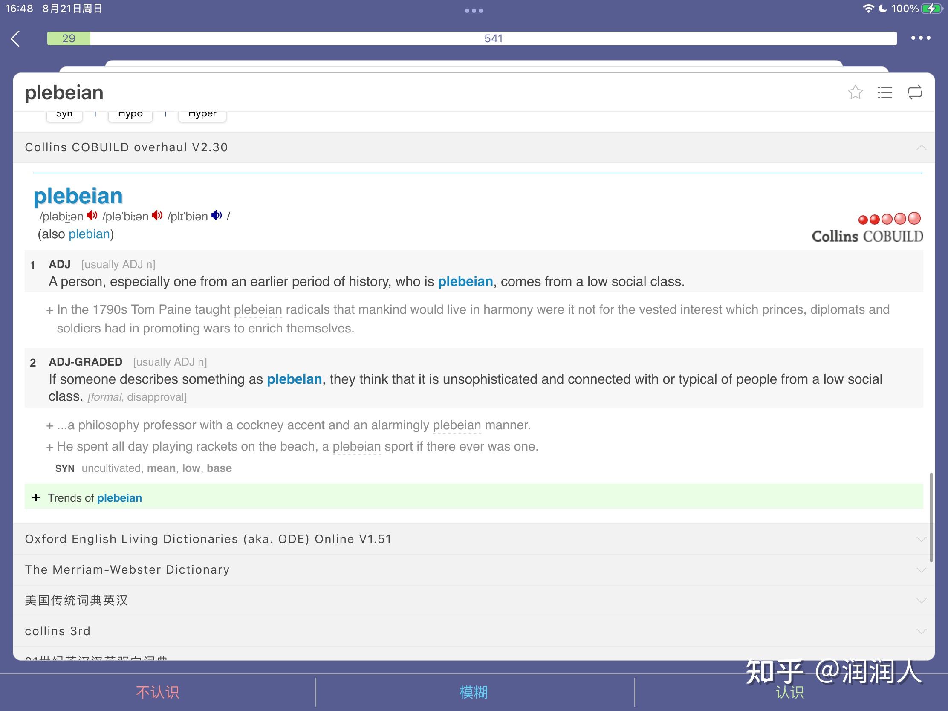Expand first example sentence plus marker
The height and width of the screenshot is (711, 948).
click(50, 310)
